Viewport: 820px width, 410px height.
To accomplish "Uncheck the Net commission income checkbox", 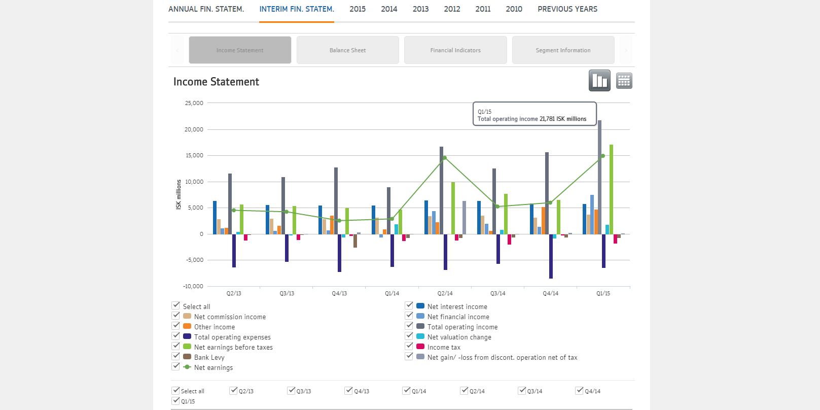I will (176, 316).
